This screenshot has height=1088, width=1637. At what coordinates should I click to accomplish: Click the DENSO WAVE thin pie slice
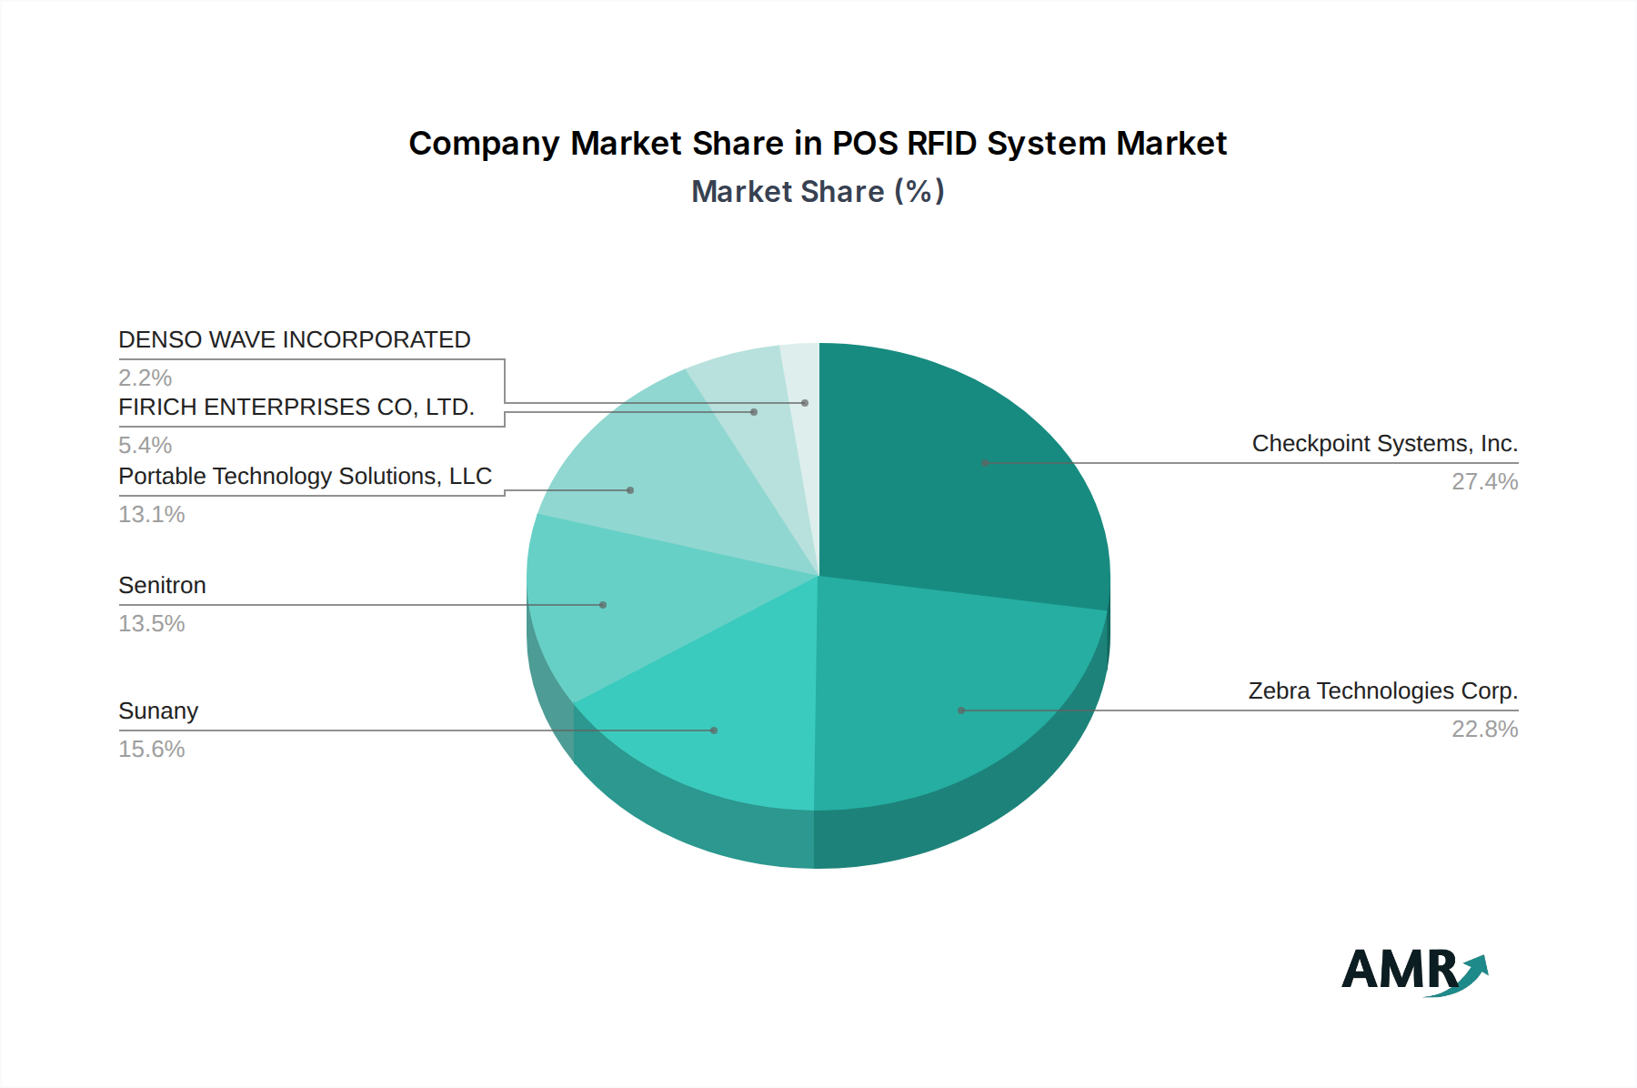804,400
